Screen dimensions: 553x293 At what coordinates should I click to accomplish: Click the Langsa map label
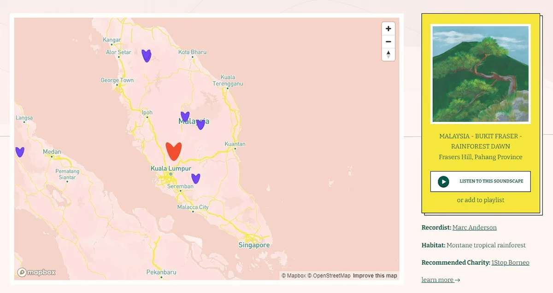pyautogui.click(x=24, y=118)
